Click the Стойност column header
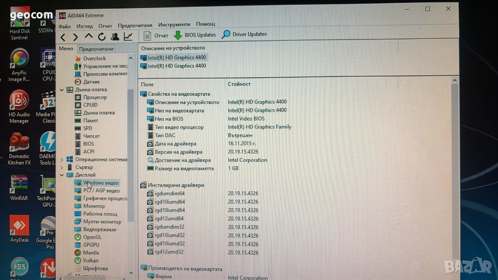The height and width of the screenshot is (280, 498). (239, 84)
